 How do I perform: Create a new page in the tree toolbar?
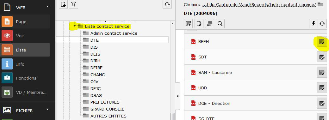pyautogui.click(x=63, y=4)
